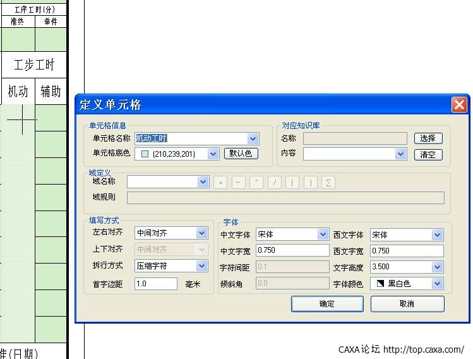Open the 中文字体 font dropdown
This screenshot has height=359, width=473.
click(x=323, y=234)
